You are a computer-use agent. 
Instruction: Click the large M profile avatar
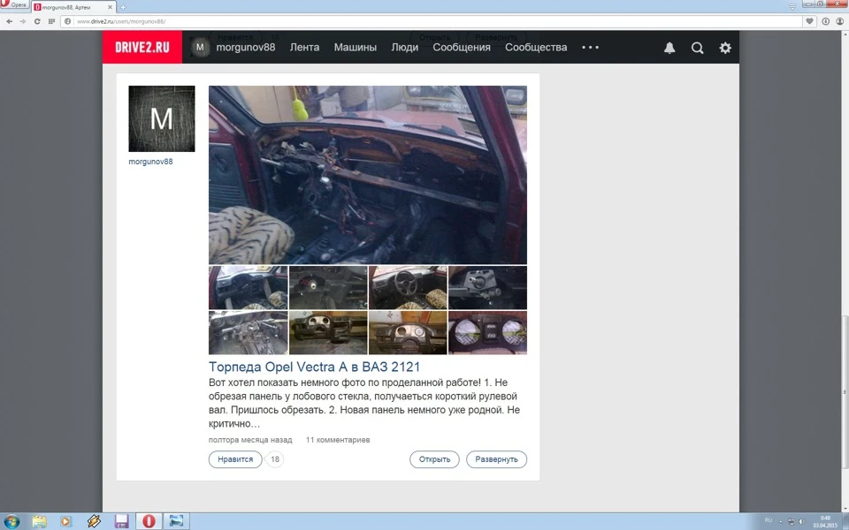click(x=161, y=118)
